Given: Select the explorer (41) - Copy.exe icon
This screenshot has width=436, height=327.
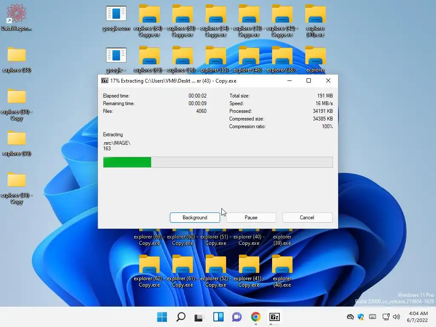Looking at the screenshot, I should tap(249, 271).
